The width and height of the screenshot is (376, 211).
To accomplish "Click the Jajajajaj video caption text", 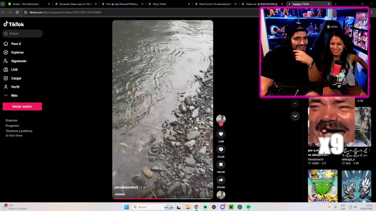I will pos(120,194).
